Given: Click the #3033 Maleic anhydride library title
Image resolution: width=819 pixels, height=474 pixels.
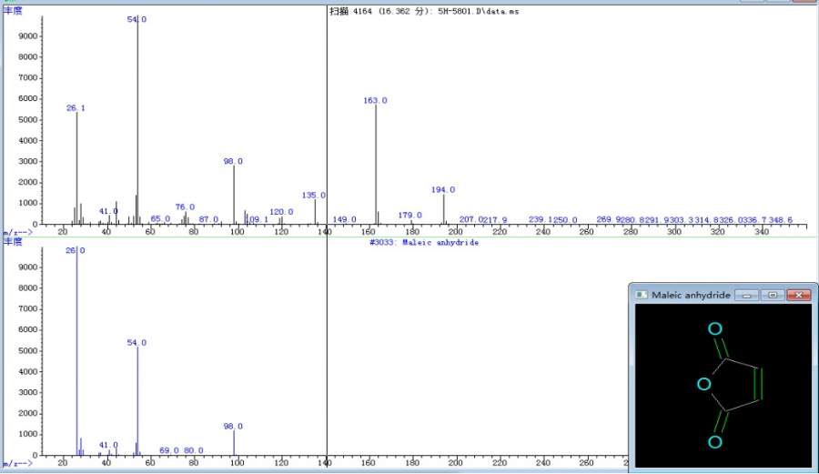Looking at the screenshot, I should coord(424,242).
